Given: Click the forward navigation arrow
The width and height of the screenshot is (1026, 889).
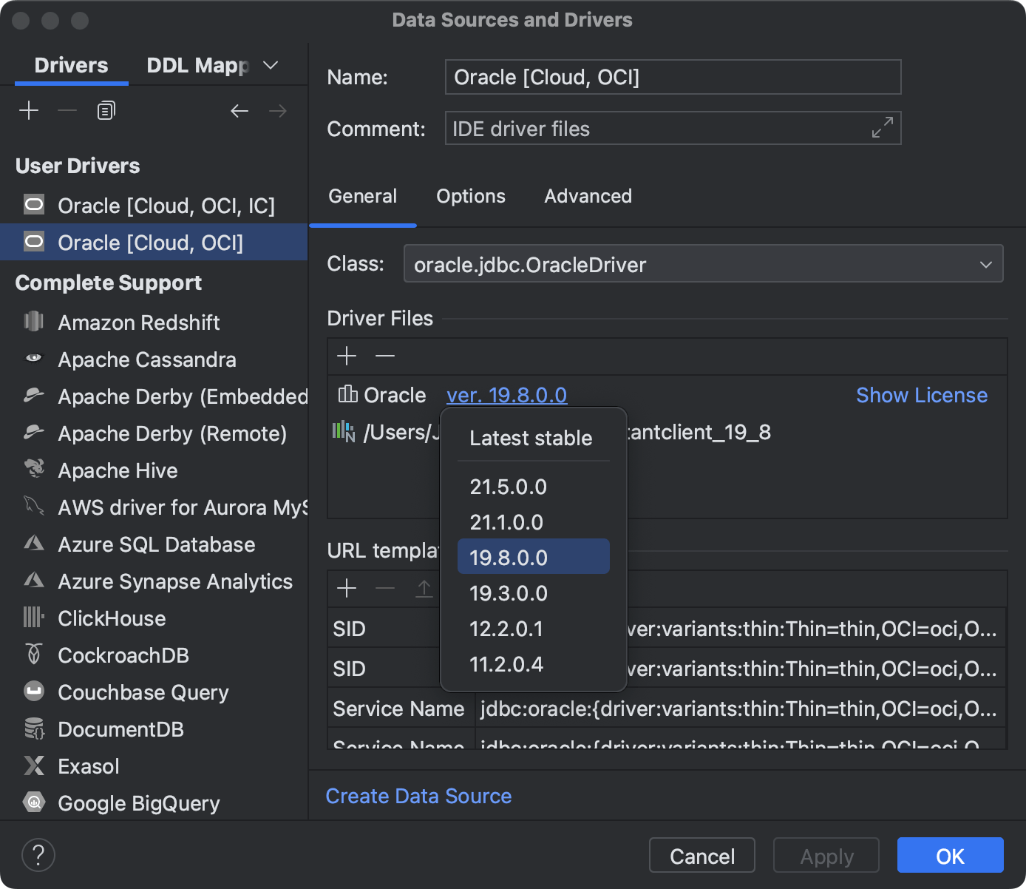Looking at the screenshot, I should [278, 110].
